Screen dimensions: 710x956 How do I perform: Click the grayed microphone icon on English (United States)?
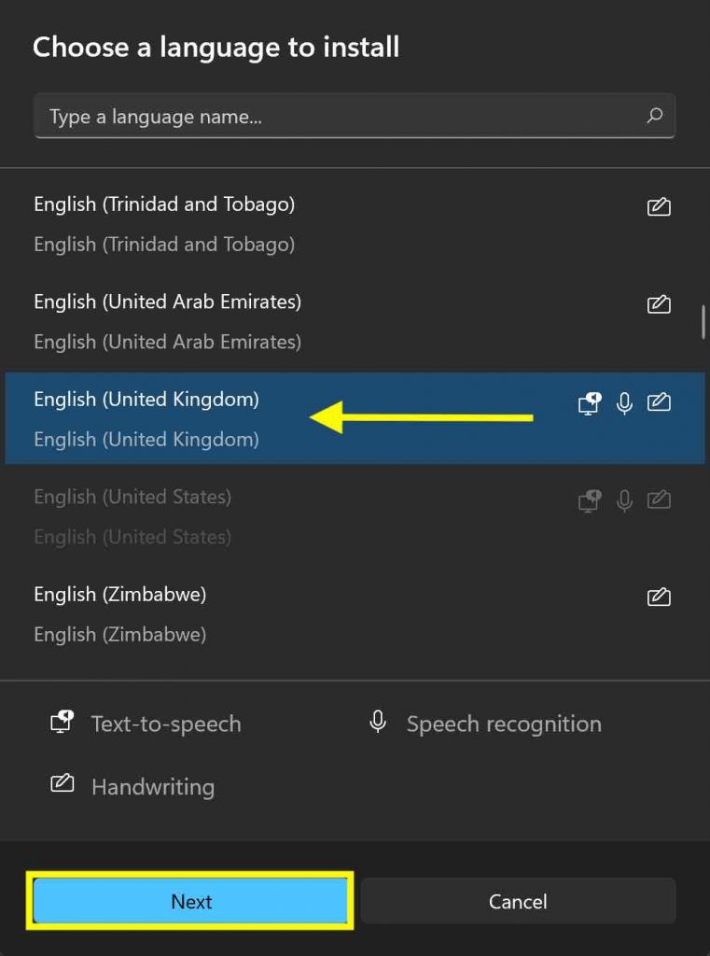[x=623, y=500]
